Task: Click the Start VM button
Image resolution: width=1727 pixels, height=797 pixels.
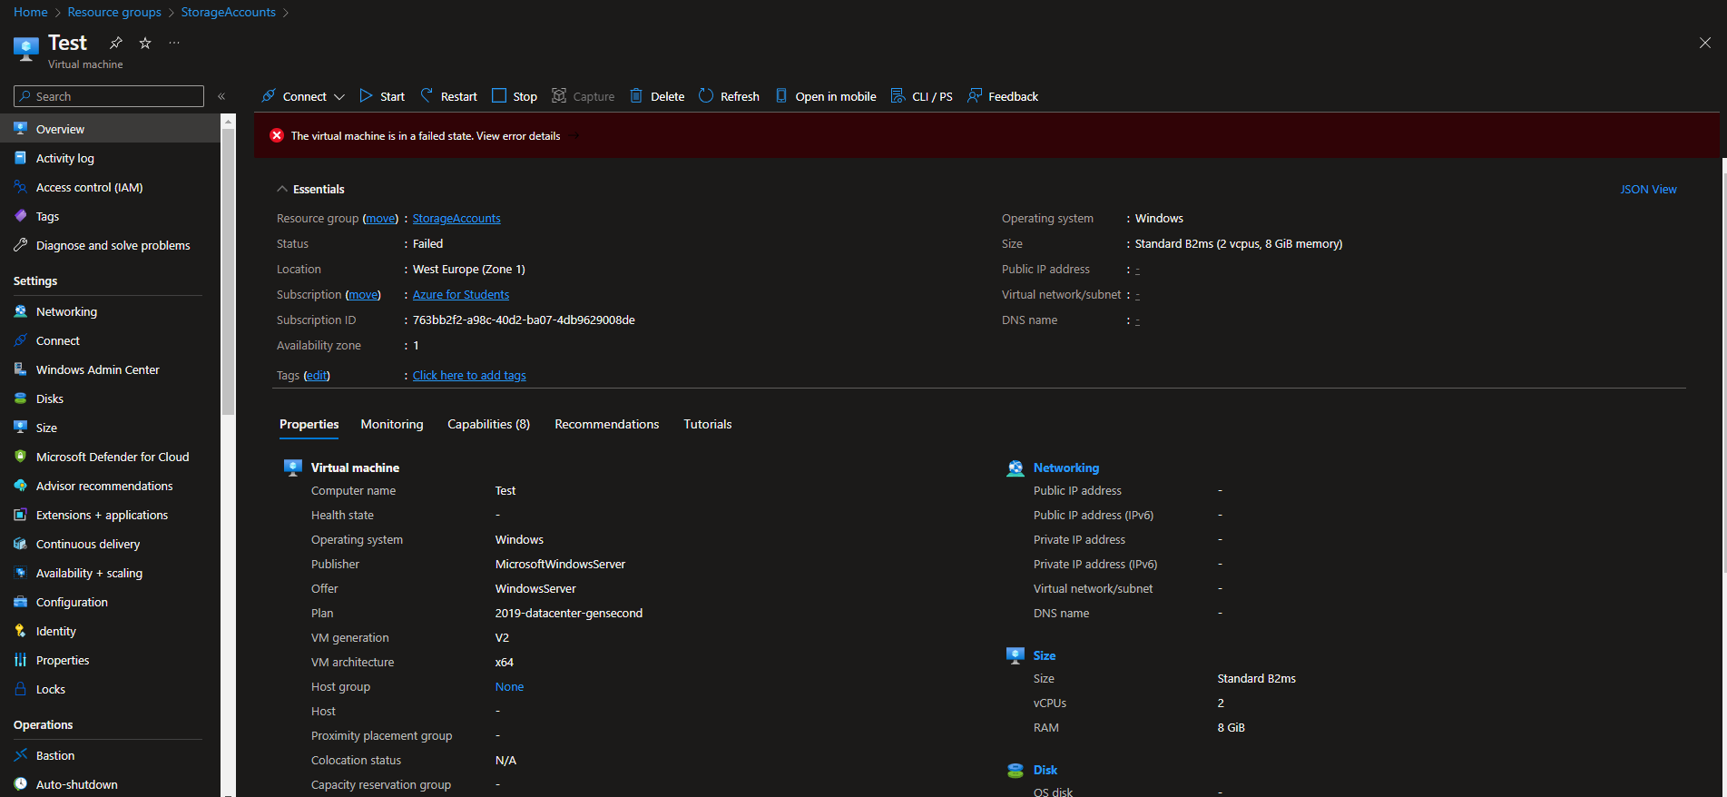Action: tap(382, 96)
